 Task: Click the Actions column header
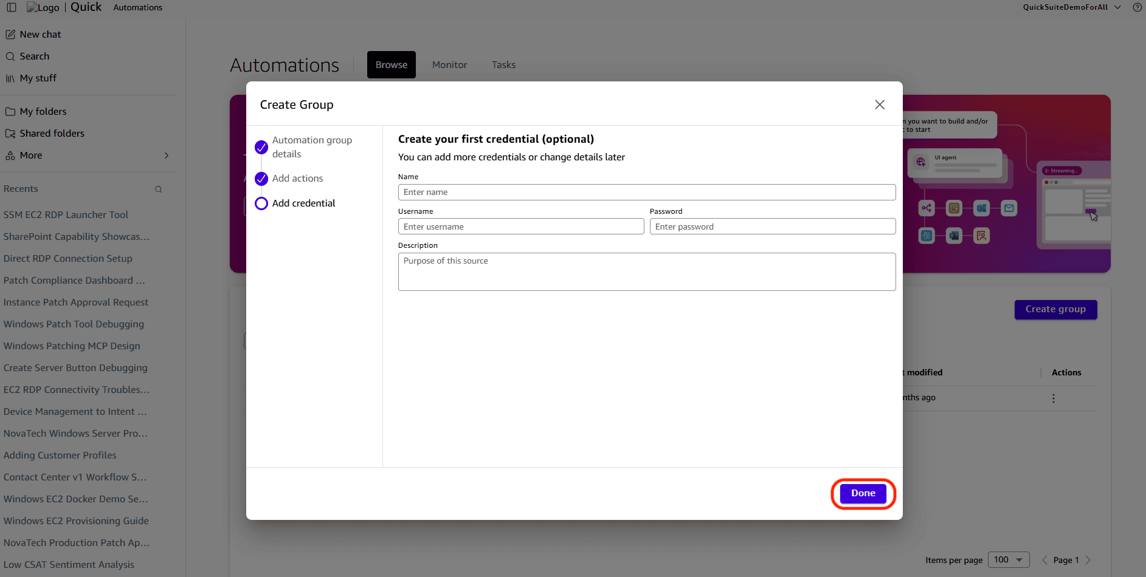click(x=1066, y=373)
